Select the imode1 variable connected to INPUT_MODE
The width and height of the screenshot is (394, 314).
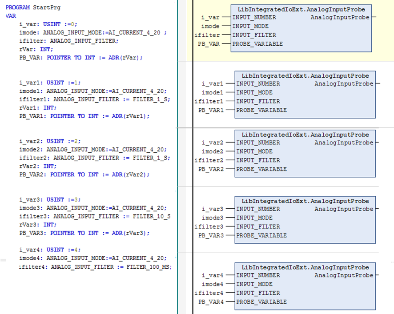pyautogui.click(x=212, y=92)
